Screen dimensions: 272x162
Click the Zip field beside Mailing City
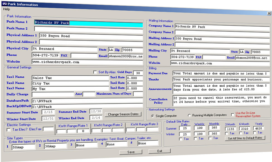[260, 52]
